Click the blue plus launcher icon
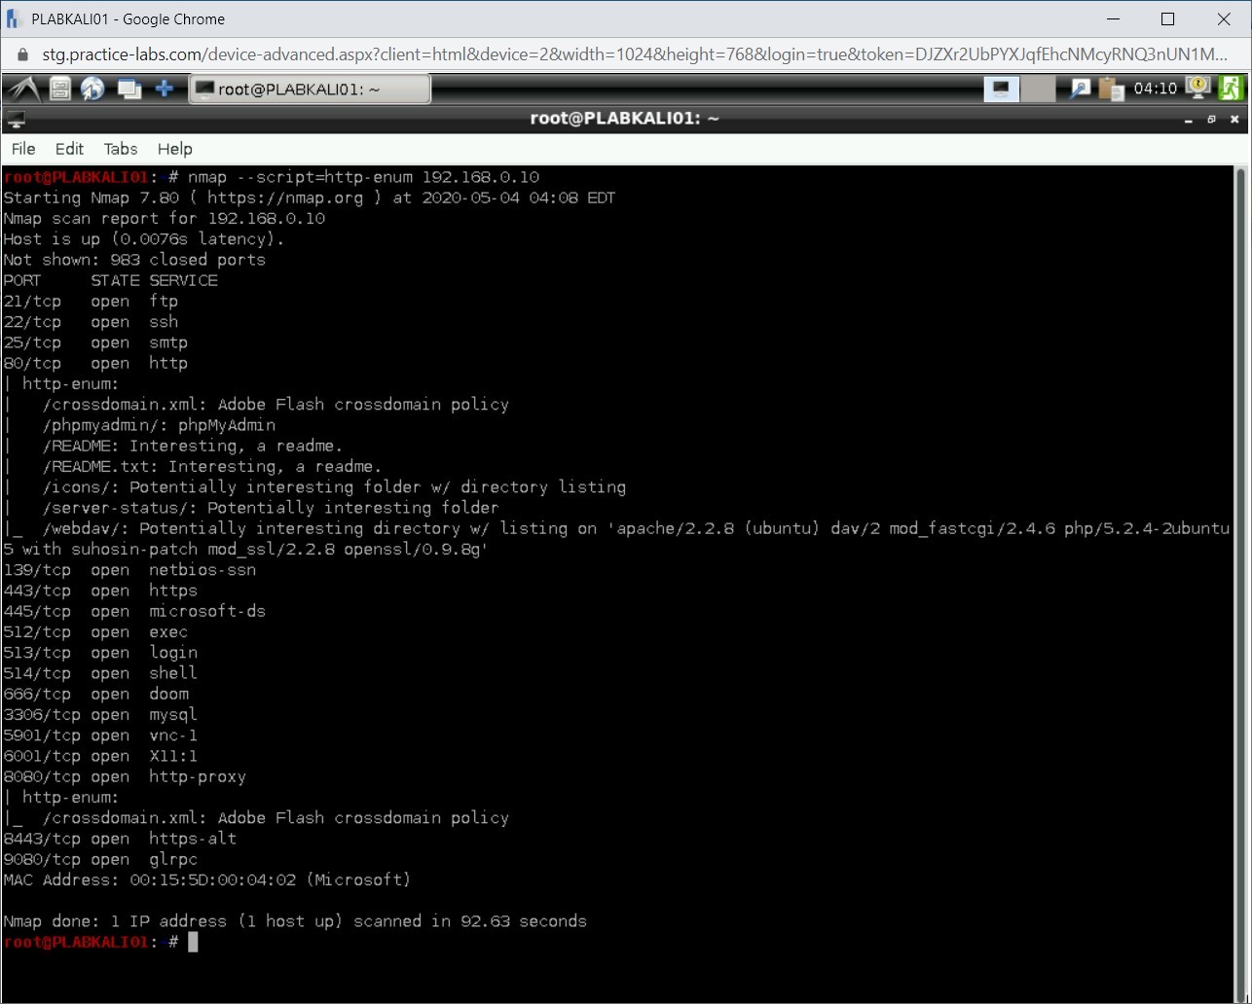Screen dimensions: 1252x1004 click(165, 90)
